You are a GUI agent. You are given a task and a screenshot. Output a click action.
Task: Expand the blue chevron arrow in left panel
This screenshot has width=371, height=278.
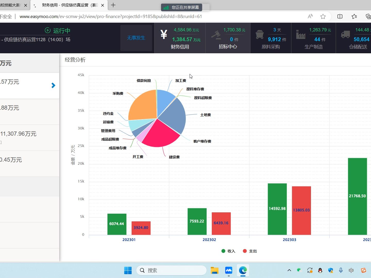(x=53, y=85)
